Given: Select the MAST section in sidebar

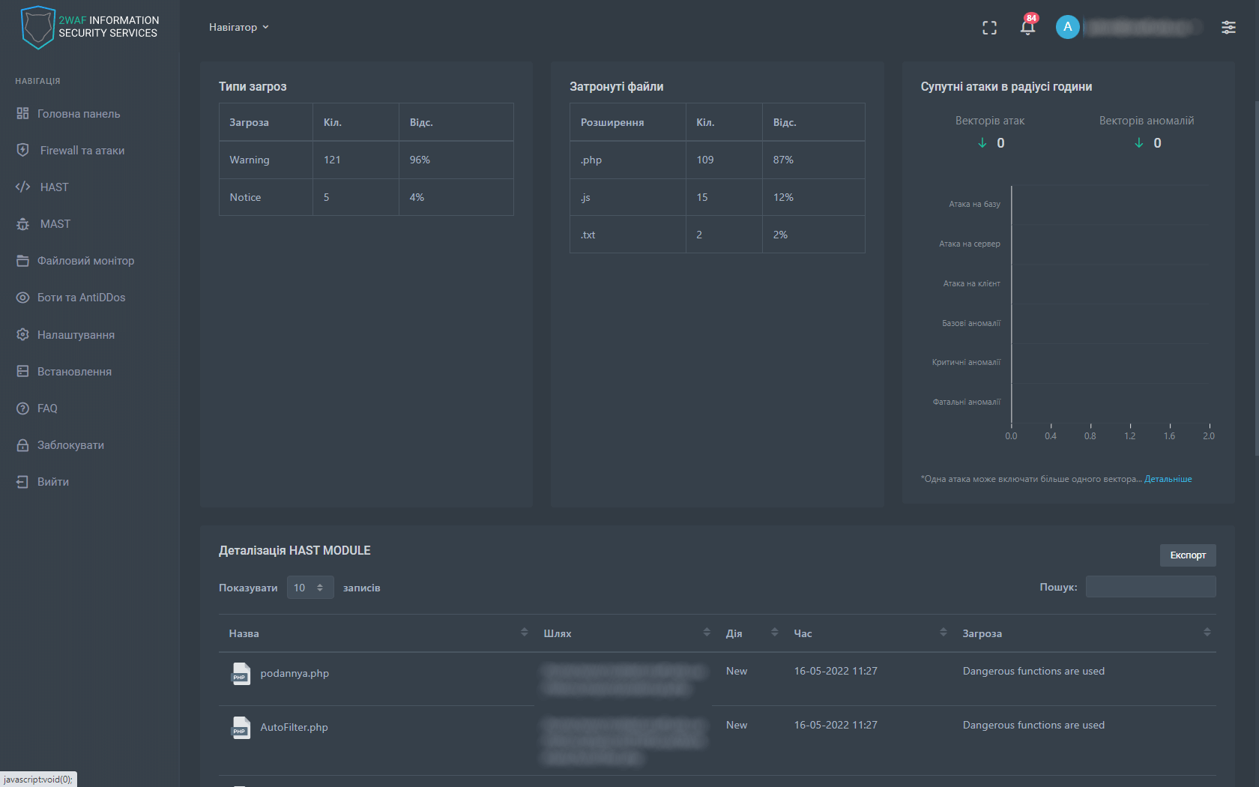Looking at the screenshot, I should pos(55,223).
